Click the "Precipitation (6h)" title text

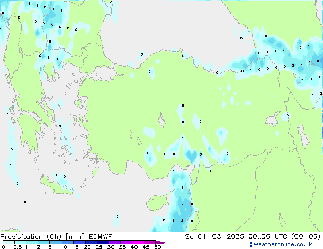[31, 237]
